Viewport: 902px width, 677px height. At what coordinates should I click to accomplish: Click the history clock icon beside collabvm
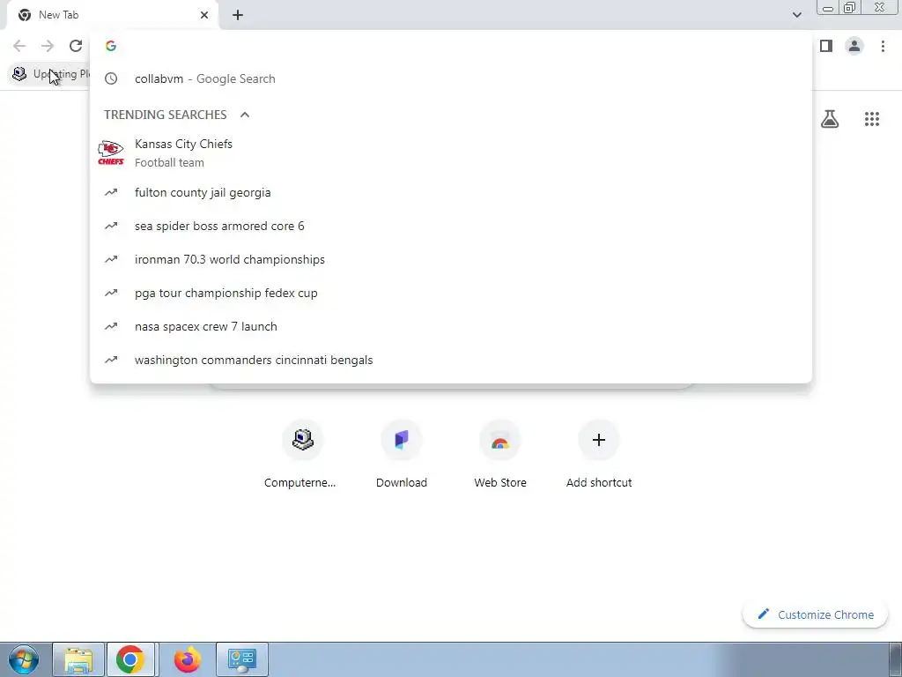pos(111,78)
